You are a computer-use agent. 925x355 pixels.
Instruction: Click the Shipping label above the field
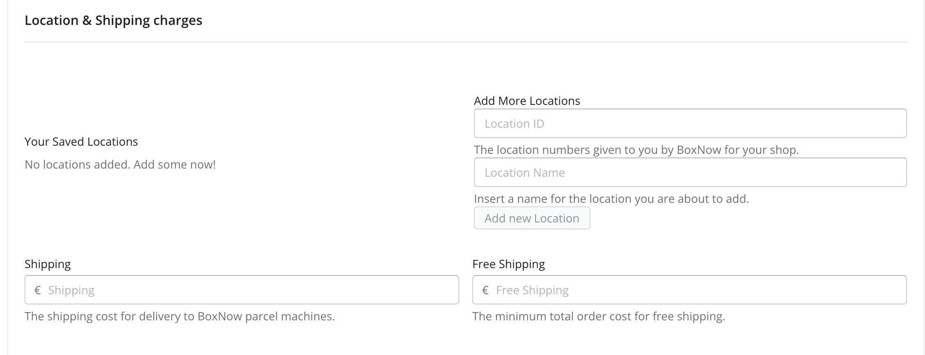click(x=47, y=264)
